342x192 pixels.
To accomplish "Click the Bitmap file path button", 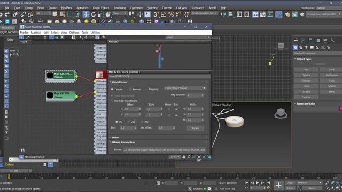I will pos(165,150).
